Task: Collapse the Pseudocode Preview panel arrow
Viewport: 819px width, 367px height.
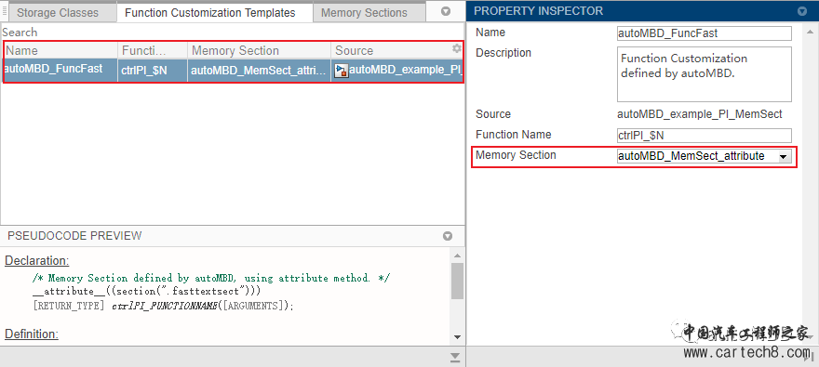Action: click(447, 236)
